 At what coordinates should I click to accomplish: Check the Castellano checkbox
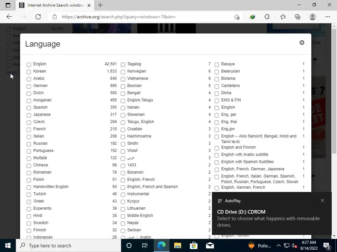[x=217, y=86]
